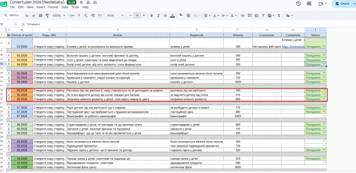Open the name box dropdown arrow
This screenshot has height=173, width=356.
tap(16, 24)
